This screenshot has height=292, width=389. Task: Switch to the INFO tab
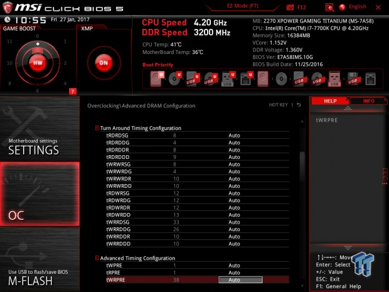point(368,101)
